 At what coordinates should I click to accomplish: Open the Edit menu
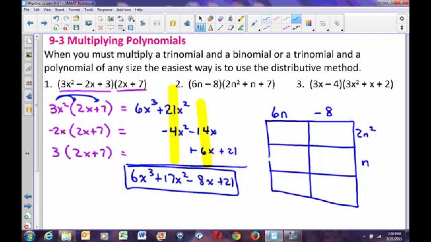(36, 10)
